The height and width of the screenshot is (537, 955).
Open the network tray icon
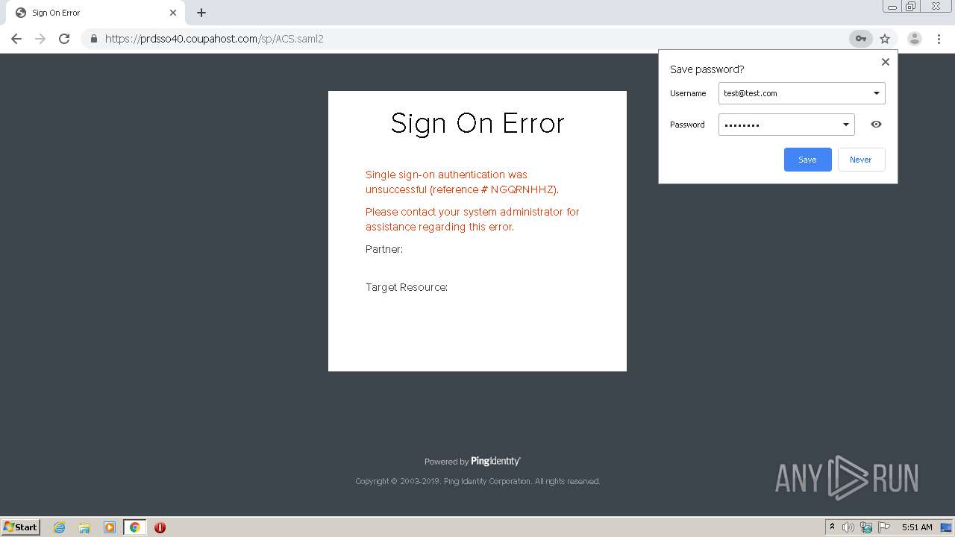(x=866, y=527)
